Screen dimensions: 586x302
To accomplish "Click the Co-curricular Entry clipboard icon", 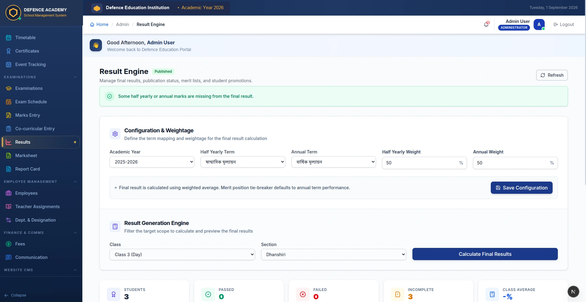I will (9, 129).
